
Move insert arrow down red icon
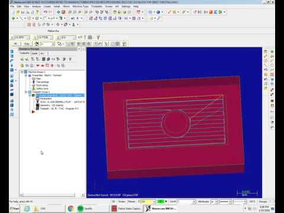(x=37, y=66)
